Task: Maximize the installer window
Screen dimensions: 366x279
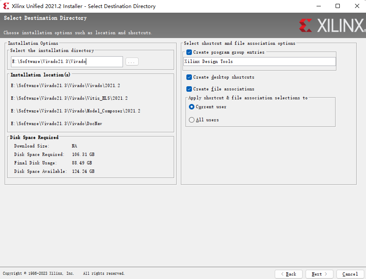Action: [x=338, y=6]
